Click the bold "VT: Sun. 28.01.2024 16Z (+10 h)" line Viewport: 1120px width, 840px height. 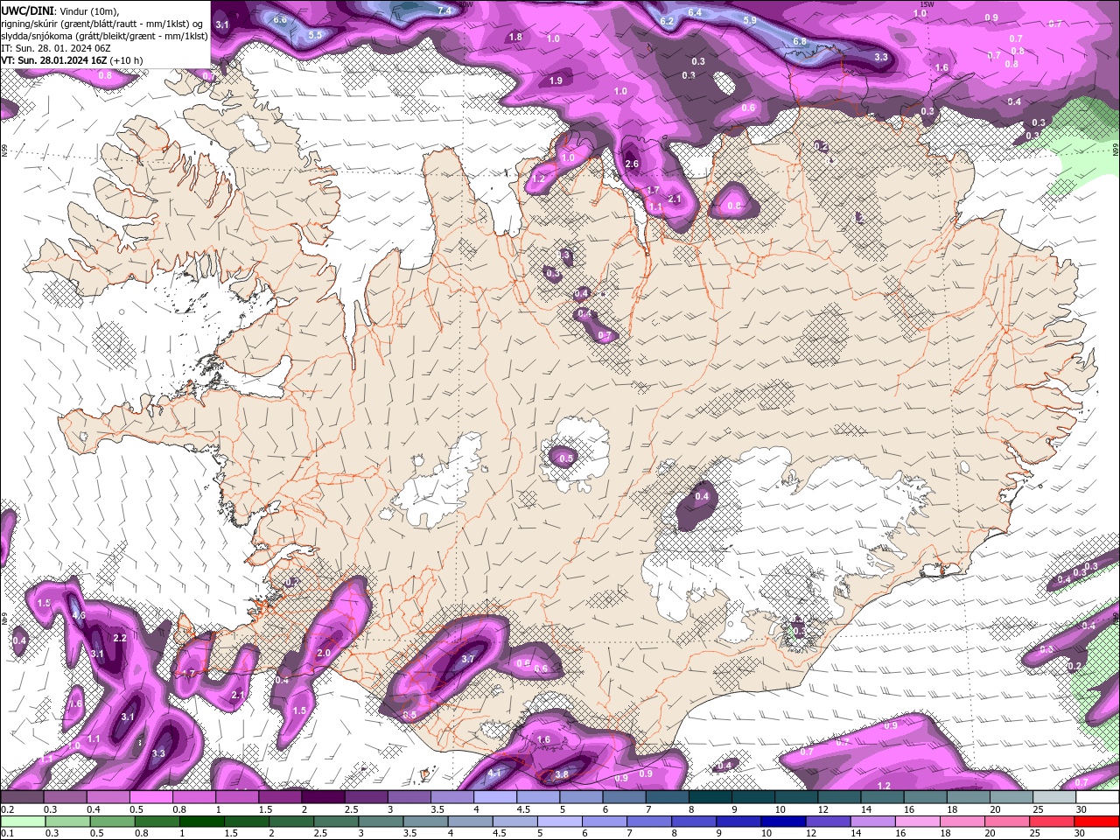(x=72, y=60)
